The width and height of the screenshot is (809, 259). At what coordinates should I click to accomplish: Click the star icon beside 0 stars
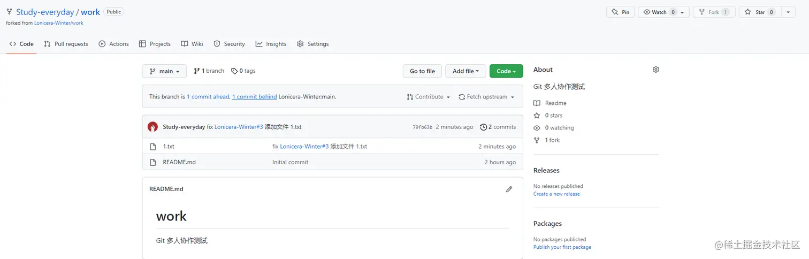pos(537,115)
